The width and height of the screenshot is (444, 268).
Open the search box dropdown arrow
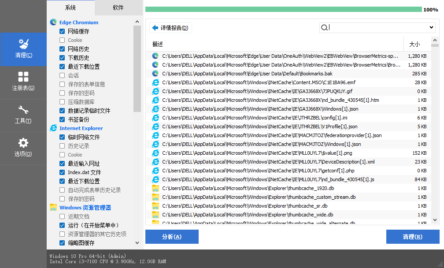(x=431, y=28)
